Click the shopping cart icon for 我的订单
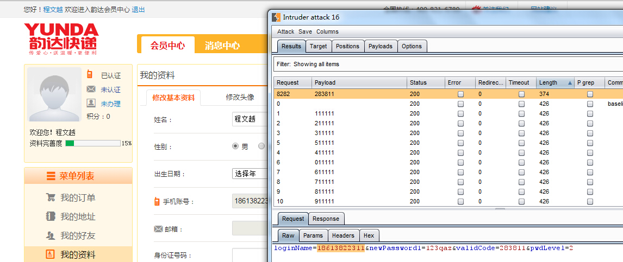This screenshot has height=262, width=623. coord(51,197)
